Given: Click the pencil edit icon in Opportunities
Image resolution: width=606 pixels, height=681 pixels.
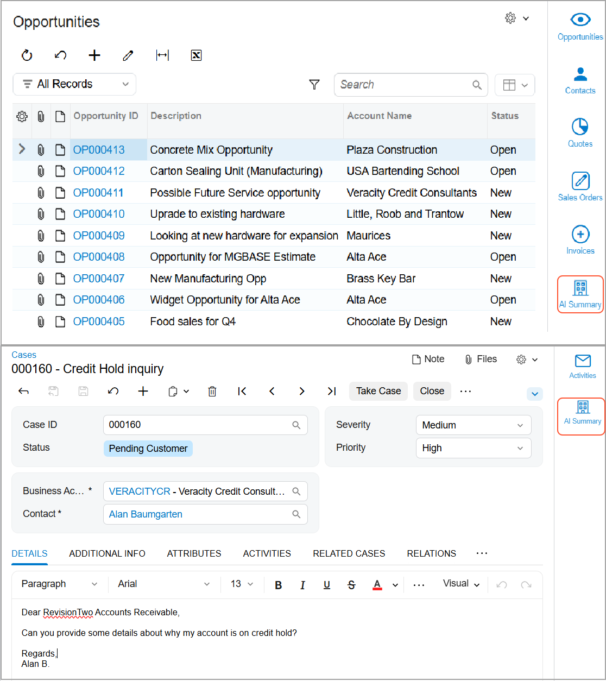Looking at the screenshot, I should coord(128,55).
